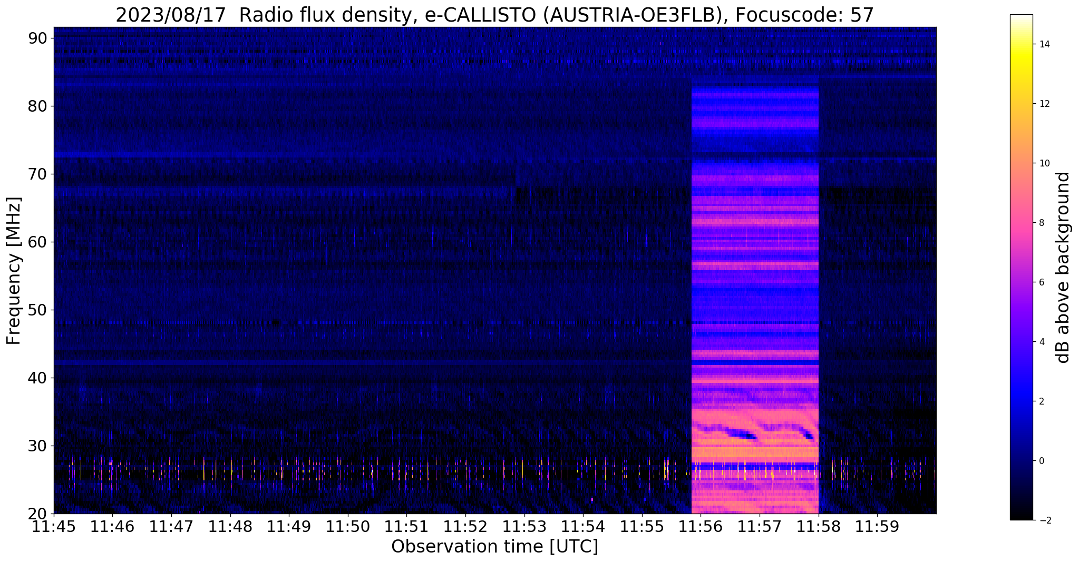Click the y-axis tick label 90

coord(37,38)
